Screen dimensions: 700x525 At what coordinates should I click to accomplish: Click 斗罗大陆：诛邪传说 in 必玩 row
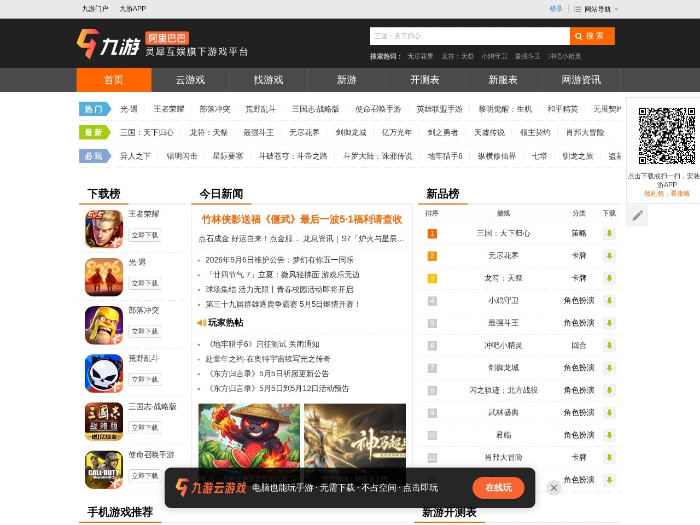(x=378, y=156)
